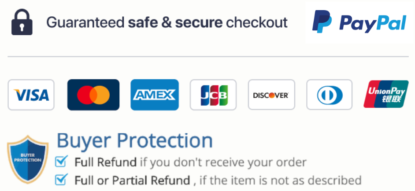Click the Guaranteed safe & secure checkout text
The image size is (415, 191).
pyautogui.click(x=167, y=22)
